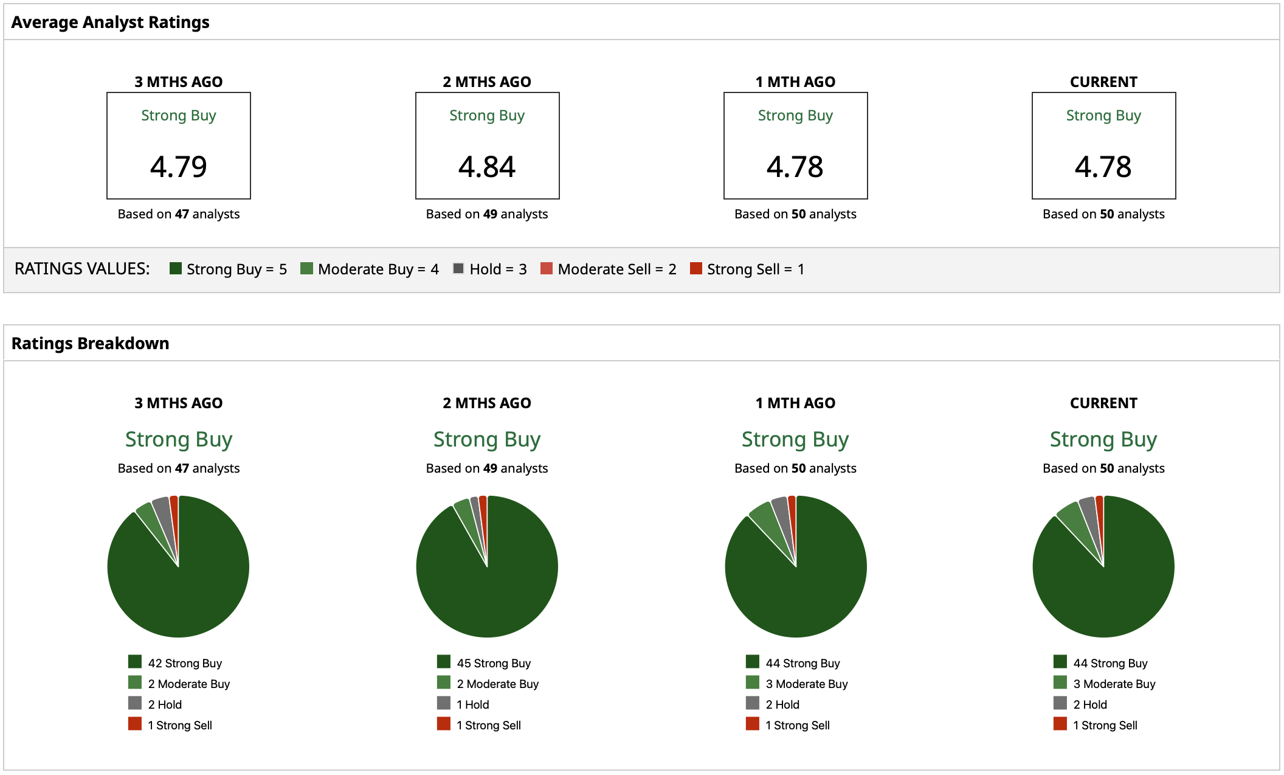The image size is (1284, 775).
Task: Click the Strong Sell red legend square
Action: 696,268
